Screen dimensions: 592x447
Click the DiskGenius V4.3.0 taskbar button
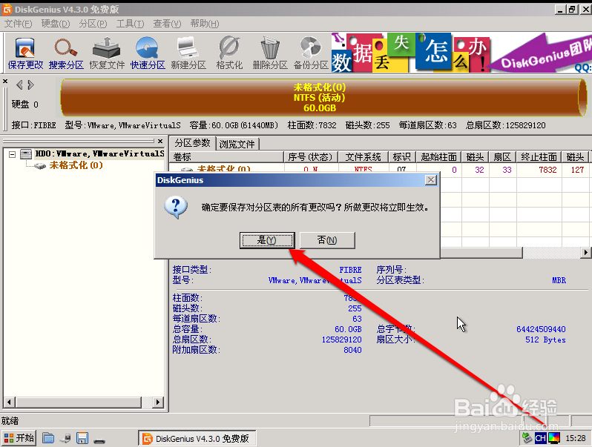click(197, 438)
